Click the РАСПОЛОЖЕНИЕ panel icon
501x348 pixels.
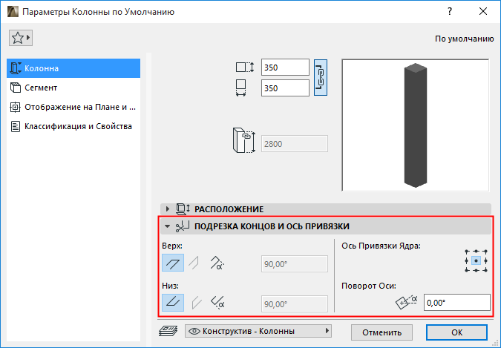183,209
